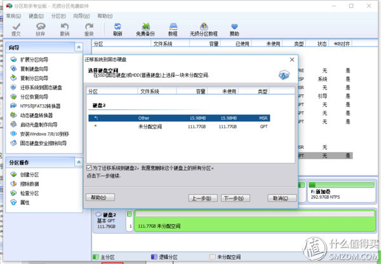
Task: Select the F: 新加卷 292.97GB NTFS partition block
Action: pos(342,191)
